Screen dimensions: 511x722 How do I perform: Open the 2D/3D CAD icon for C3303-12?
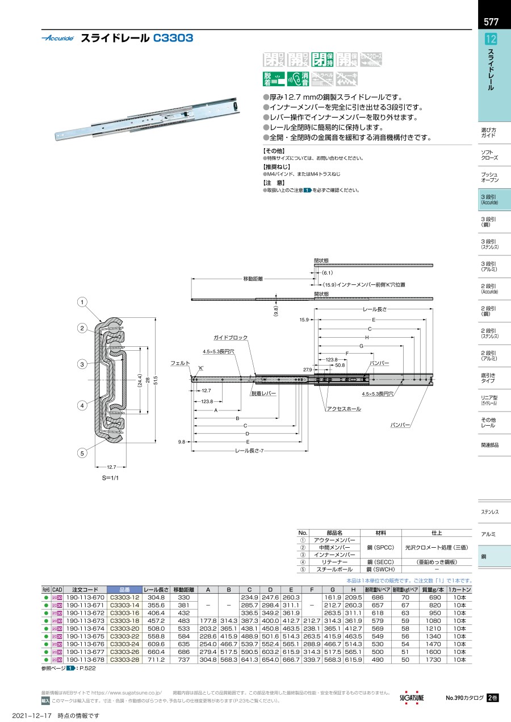[57, 598]
